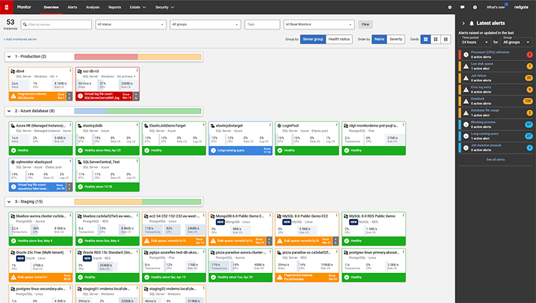
Task: Order instances by Name
Action: (379, 40)
